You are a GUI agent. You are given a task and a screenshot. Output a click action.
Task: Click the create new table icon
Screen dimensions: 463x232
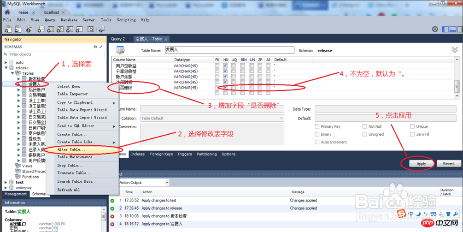(51, 29)
